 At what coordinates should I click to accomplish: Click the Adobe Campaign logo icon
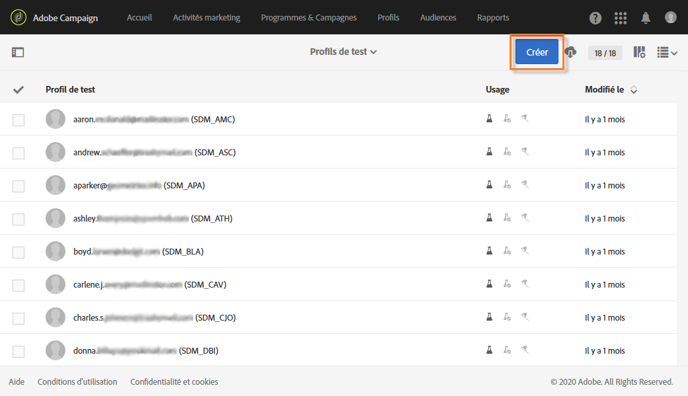tap(19, 18)
